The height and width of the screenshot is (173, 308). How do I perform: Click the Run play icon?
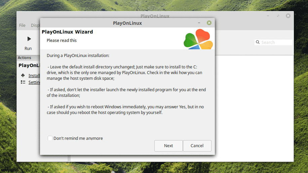coord(29,39)
